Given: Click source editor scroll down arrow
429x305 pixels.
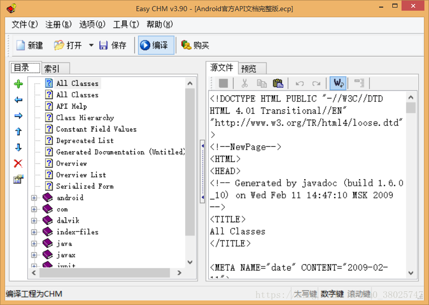Looking at the screenshot, I should pyautogui.click(x=411, y=273).
